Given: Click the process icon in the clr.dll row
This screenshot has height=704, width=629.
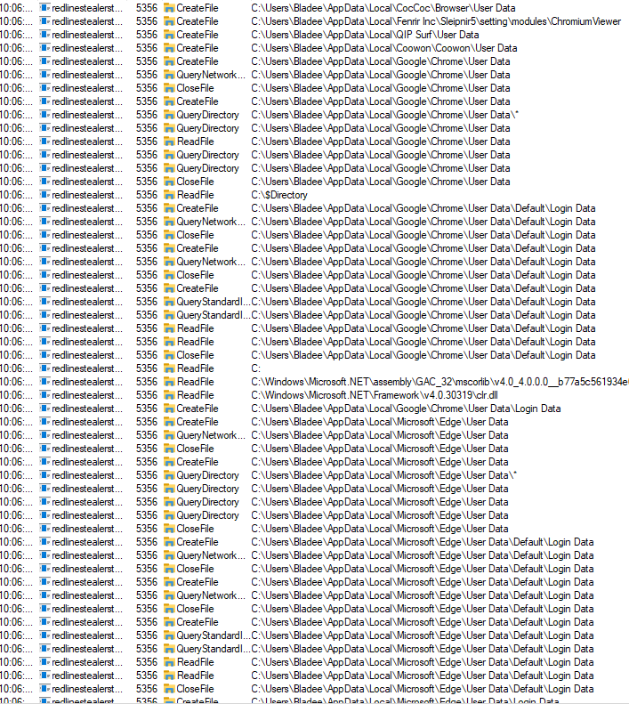Looking at the screenshot, I should click(x=44, y=395).
